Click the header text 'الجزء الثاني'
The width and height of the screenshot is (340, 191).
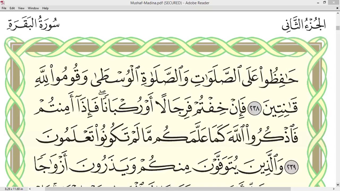(304, 24)
